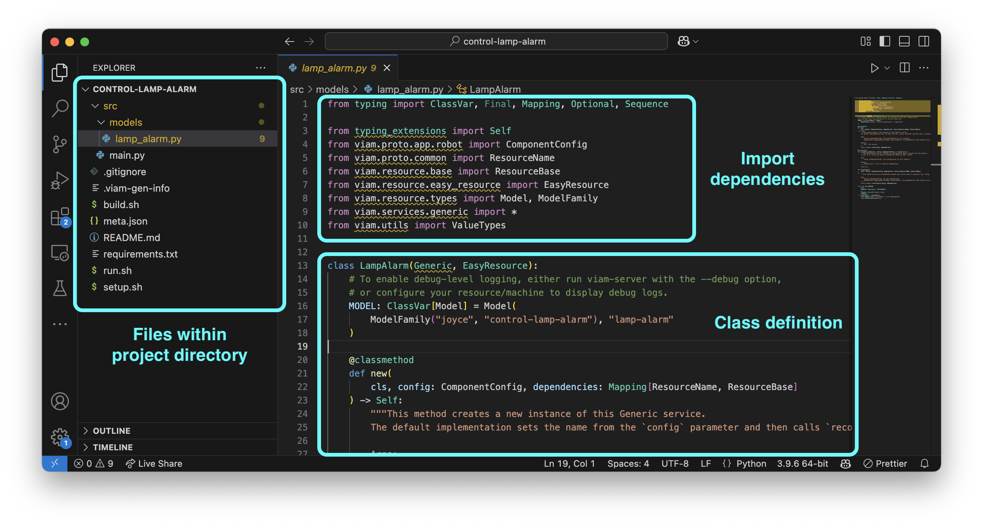Open main.py in the file tree
983x527 pixels.
click(178, 155)
